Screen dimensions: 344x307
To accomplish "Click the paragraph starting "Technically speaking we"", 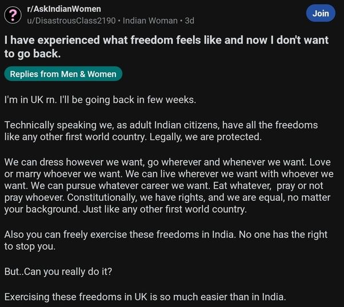I will (x=160, y=131).
